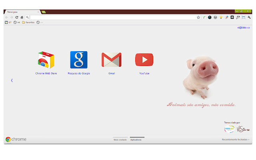Open the account email link
Screen dimensions: 256x160
244,28
